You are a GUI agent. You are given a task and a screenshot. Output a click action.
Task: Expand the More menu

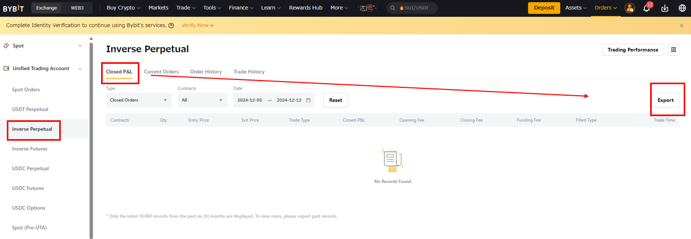click(339, 8)
